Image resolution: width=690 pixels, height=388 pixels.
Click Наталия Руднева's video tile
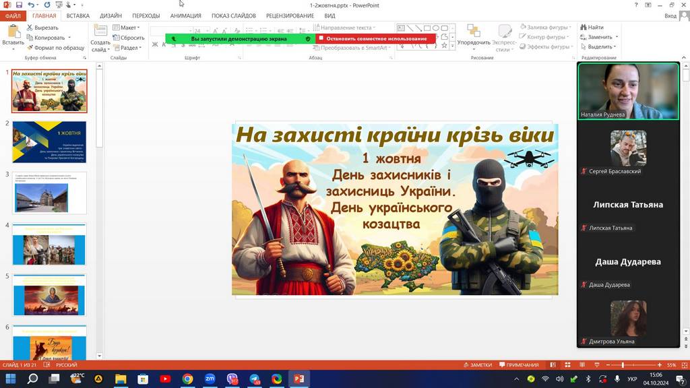629,91
